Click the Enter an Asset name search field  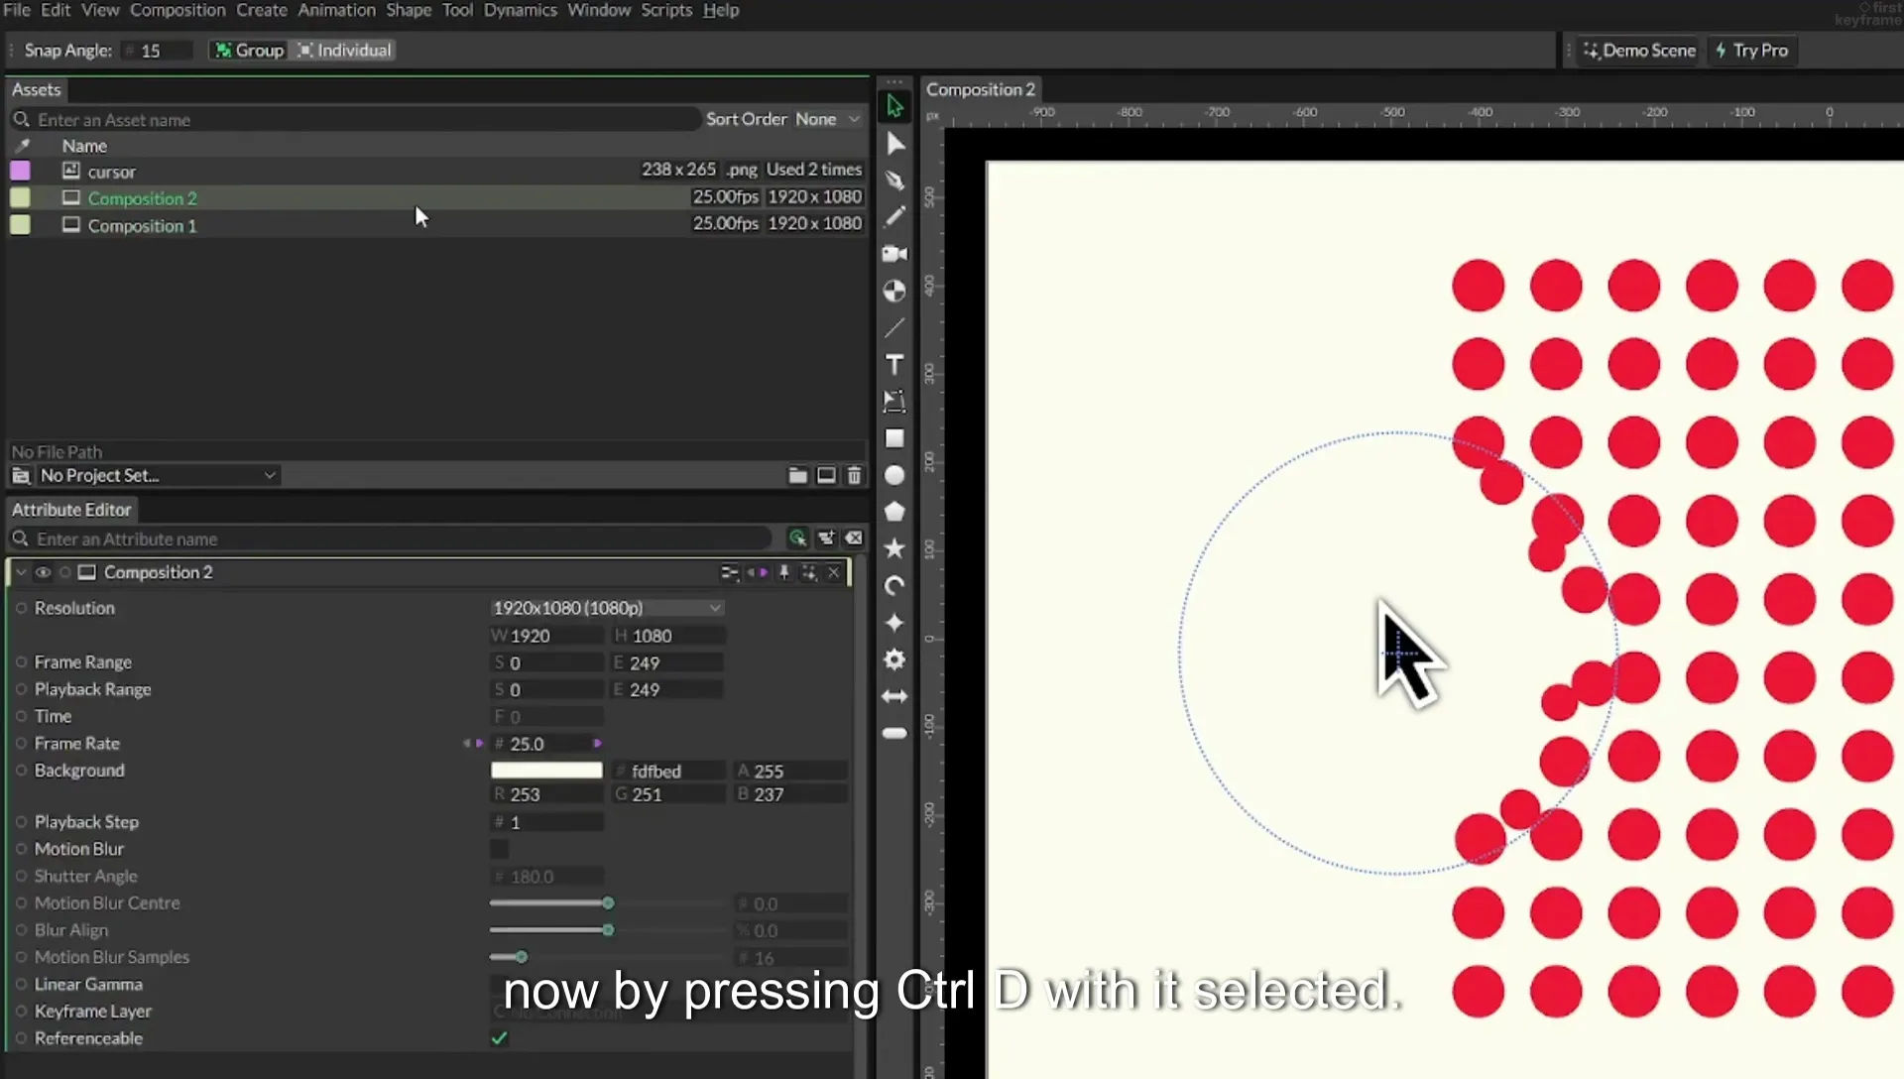click(355, 119)
